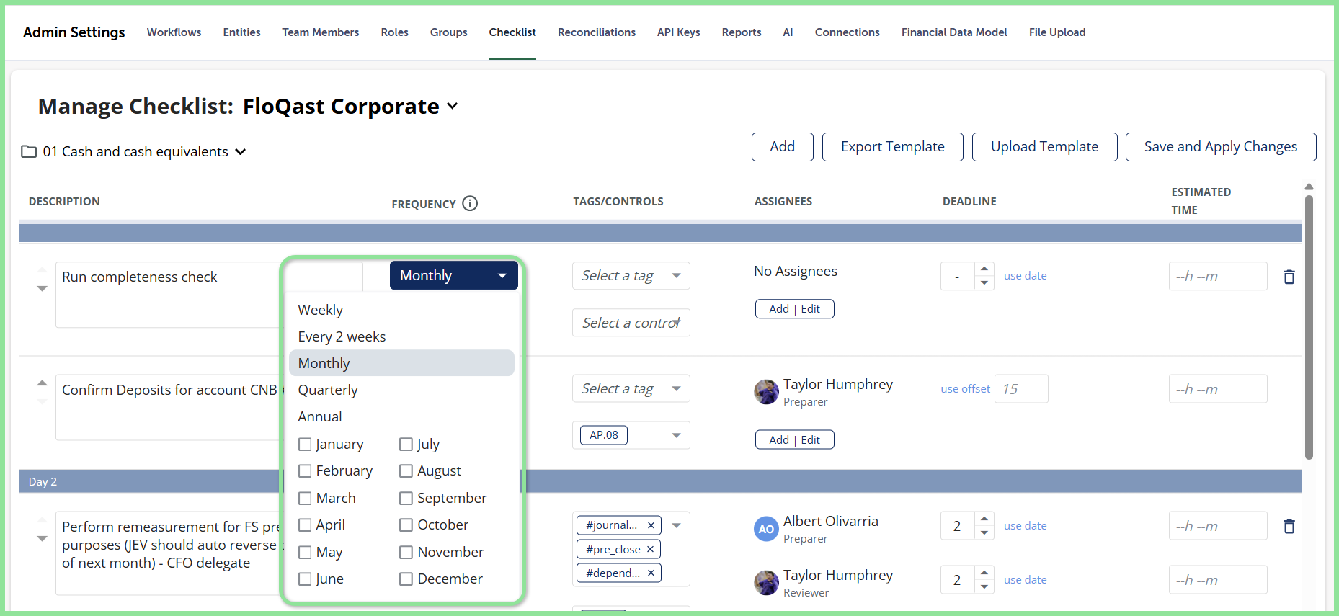Collapse the Monthly frequency dropdown

pyautogui.click(x=454, y=275)
